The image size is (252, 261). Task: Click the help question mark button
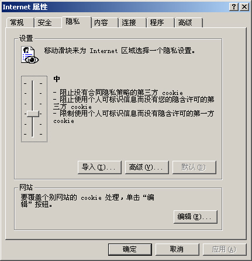(234, 7)
